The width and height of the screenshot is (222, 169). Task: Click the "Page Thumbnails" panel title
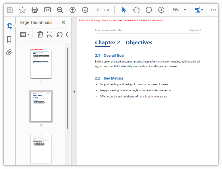[36, 22]
